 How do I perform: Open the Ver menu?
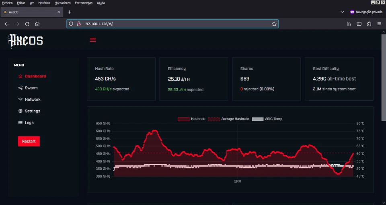31,3
